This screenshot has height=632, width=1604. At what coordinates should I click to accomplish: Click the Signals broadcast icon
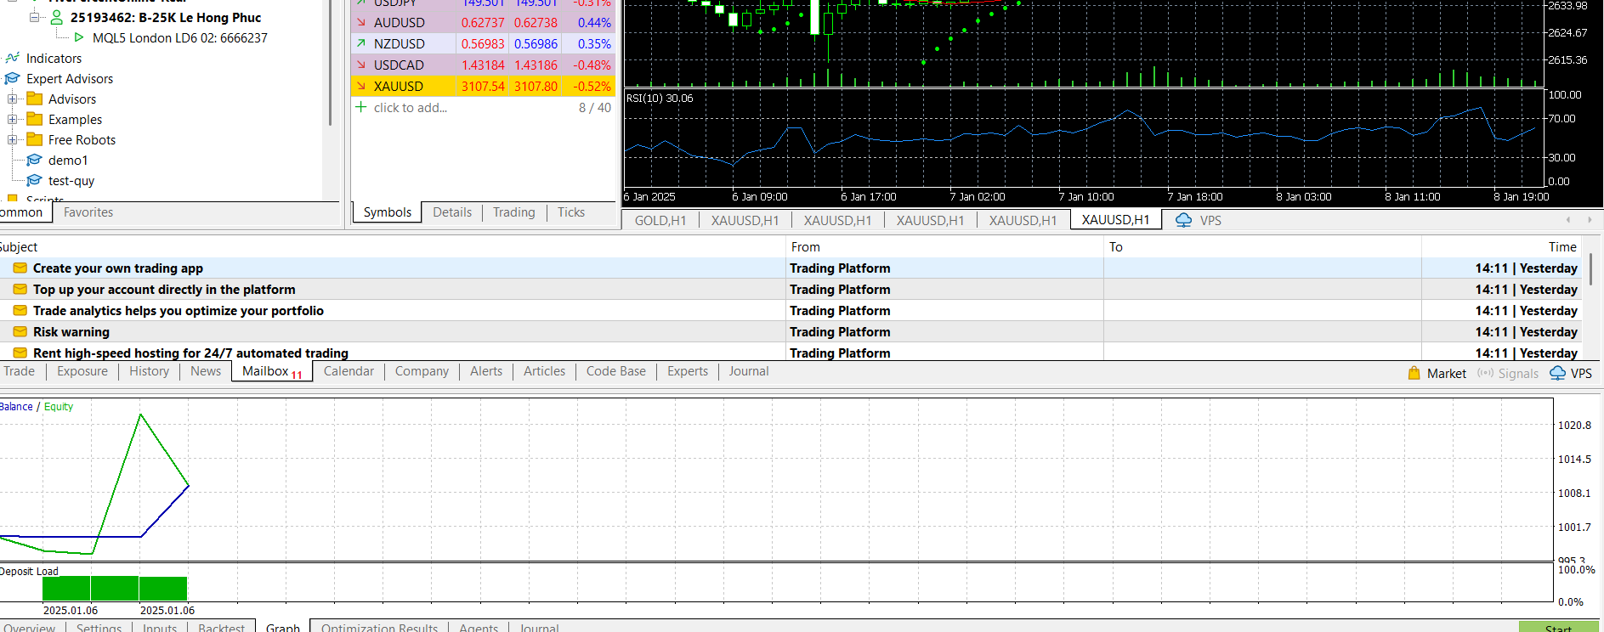tap(1485, 373)
